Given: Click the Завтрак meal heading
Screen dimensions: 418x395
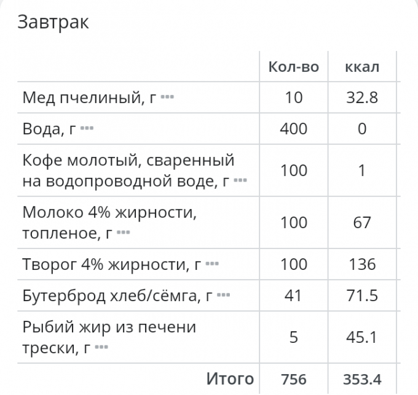Looking at the screenshot, I should [x=53, y=23].
